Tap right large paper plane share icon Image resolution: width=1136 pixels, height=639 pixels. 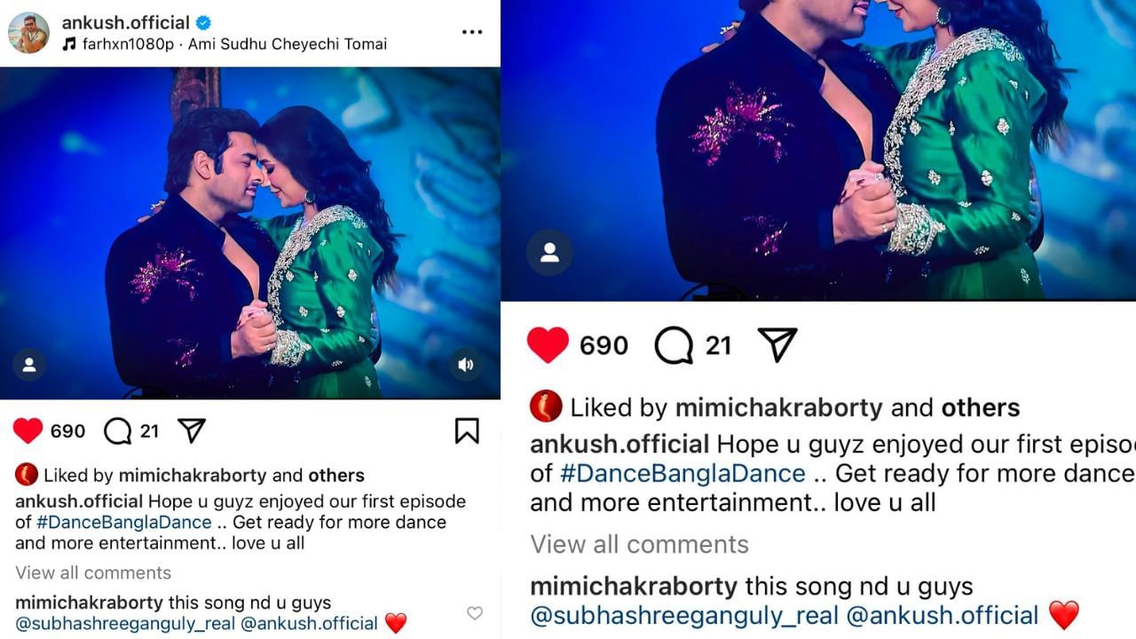(x=777, y=345)
